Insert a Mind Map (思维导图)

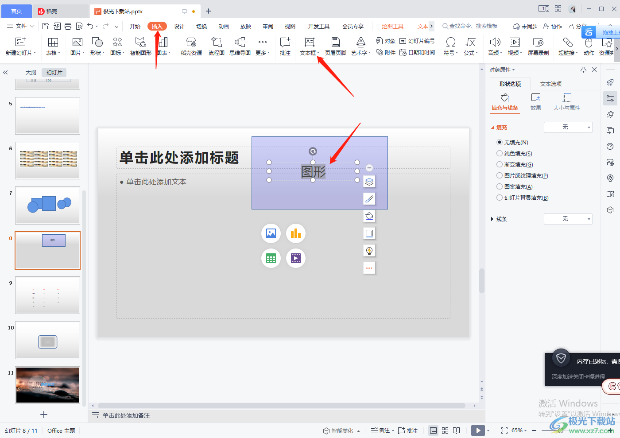click(240, 47)
